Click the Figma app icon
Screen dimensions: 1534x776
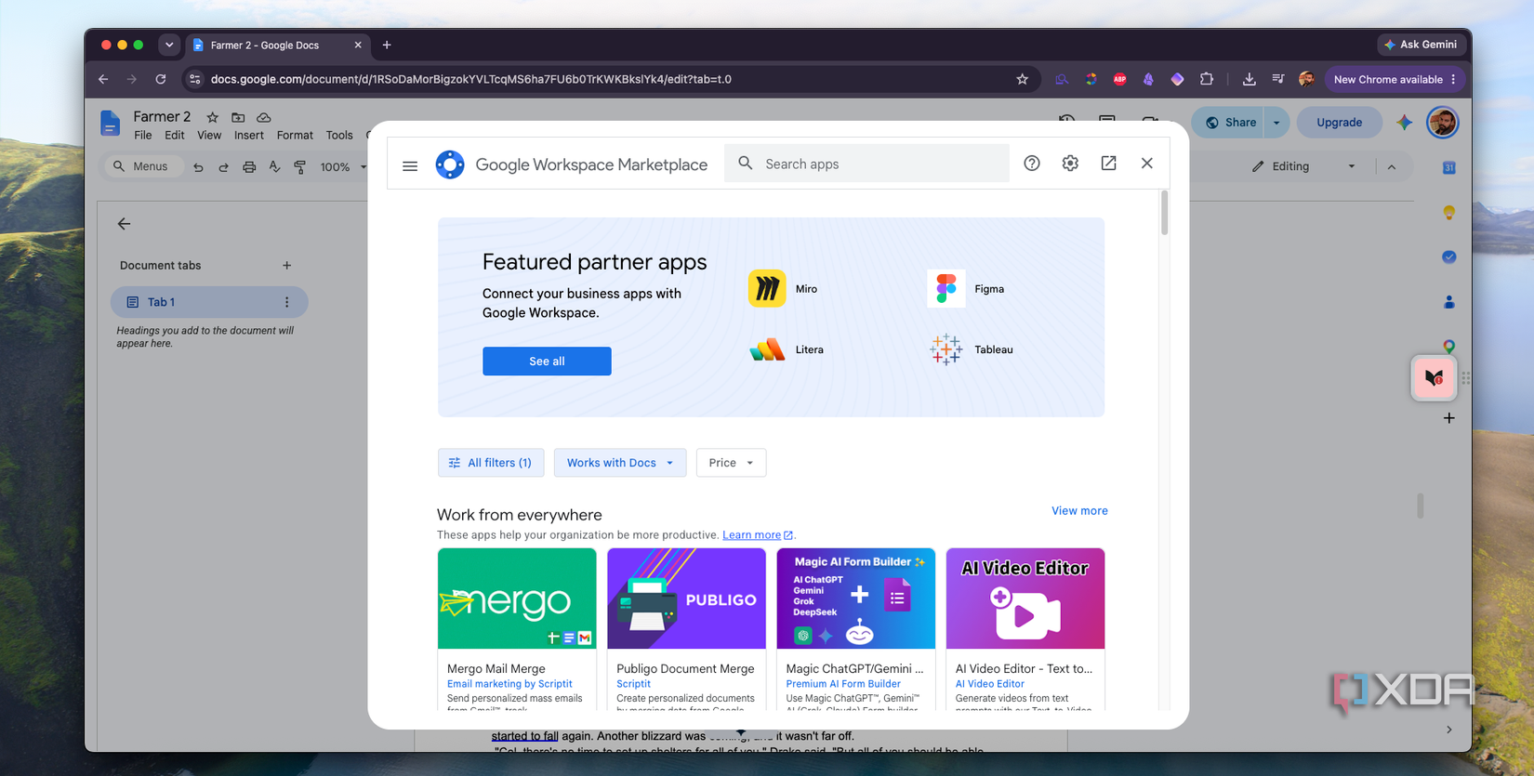(946, 289)
